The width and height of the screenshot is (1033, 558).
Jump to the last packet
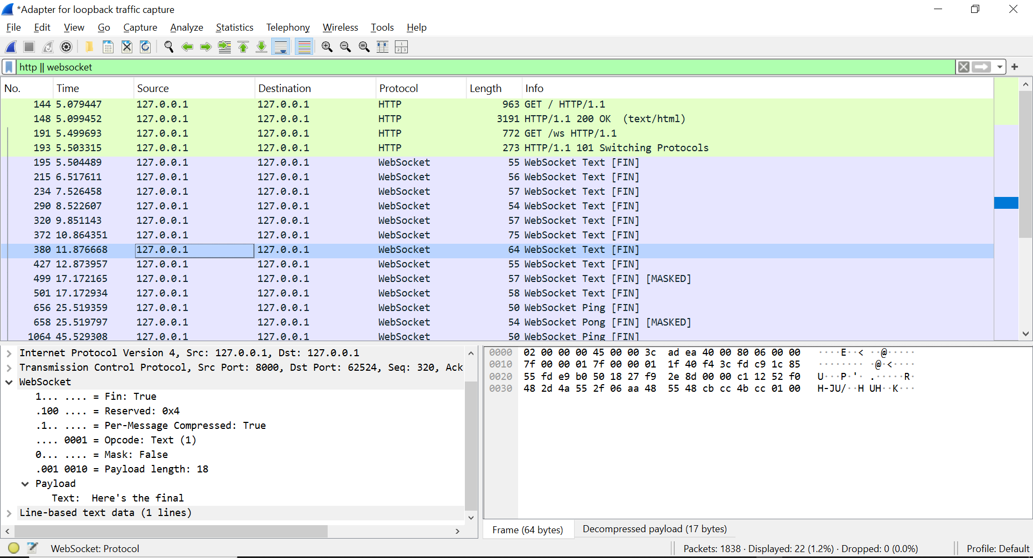261,47
